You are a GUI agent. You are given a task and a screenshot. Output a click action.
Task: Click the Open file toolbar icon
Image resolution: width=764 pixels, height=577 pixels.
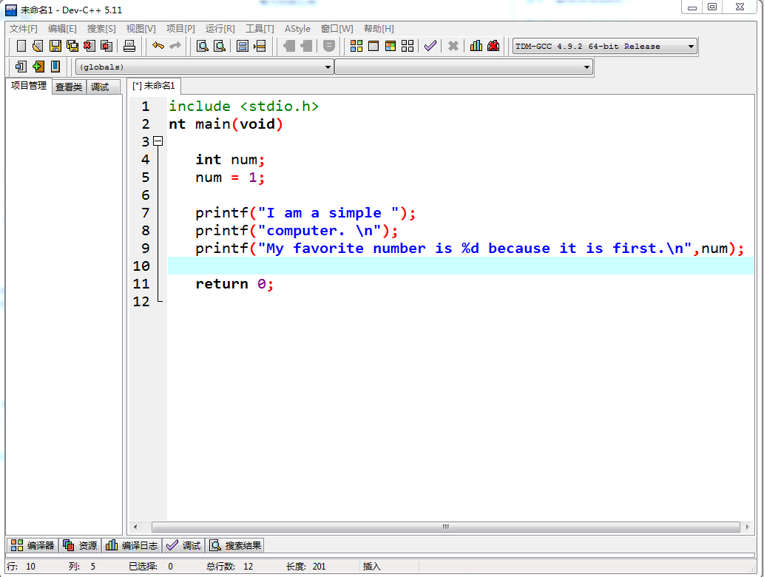point(38,46)
